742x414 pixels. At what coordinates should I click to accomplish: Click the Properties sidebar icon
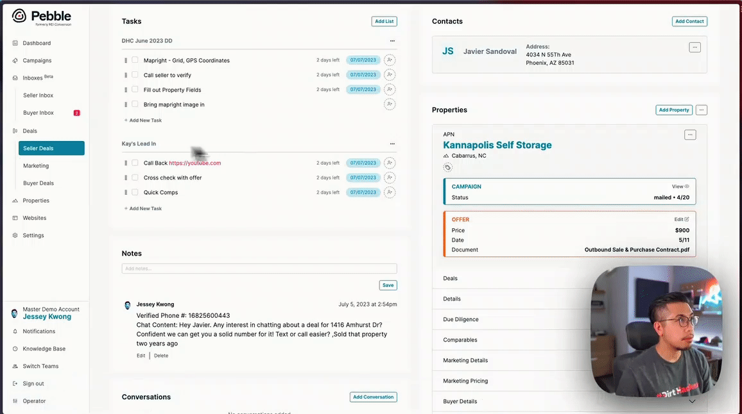[x=15, y=201]
